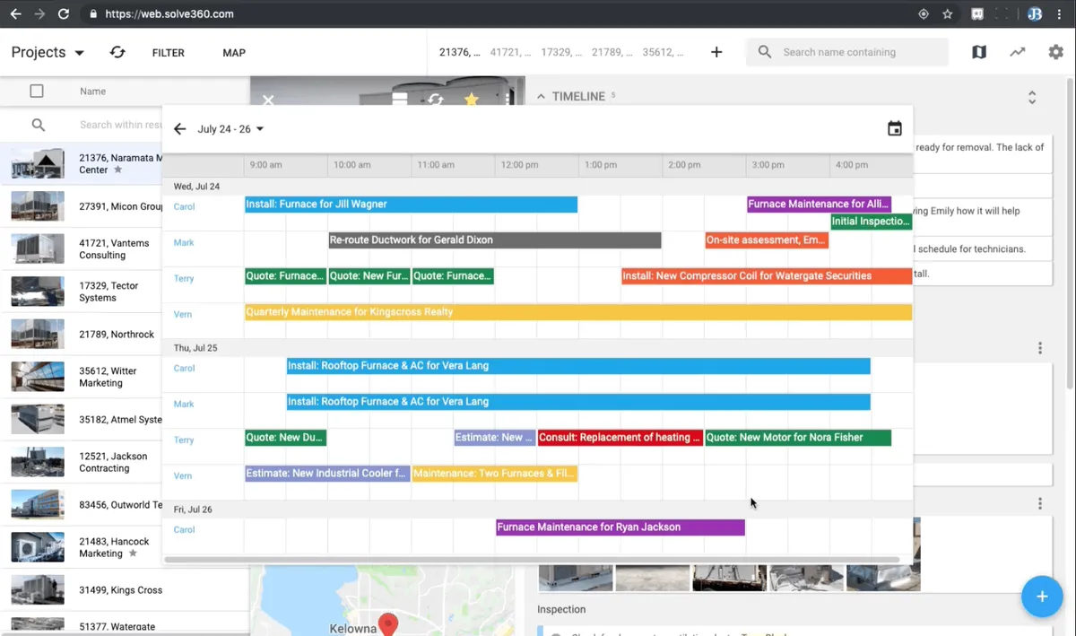Click the blue add floating button

click(x=1041, y=597)
